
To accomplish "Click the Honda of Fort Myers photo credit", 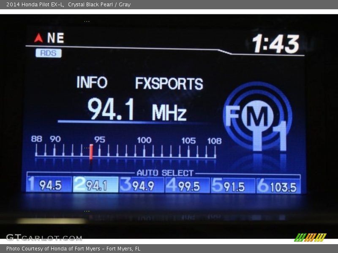I will pyautogui.click(x=73, y=249).
